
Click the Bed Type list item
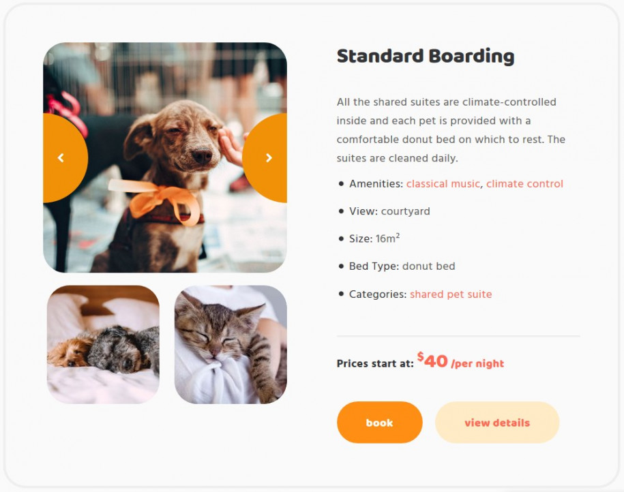point(402,266)
